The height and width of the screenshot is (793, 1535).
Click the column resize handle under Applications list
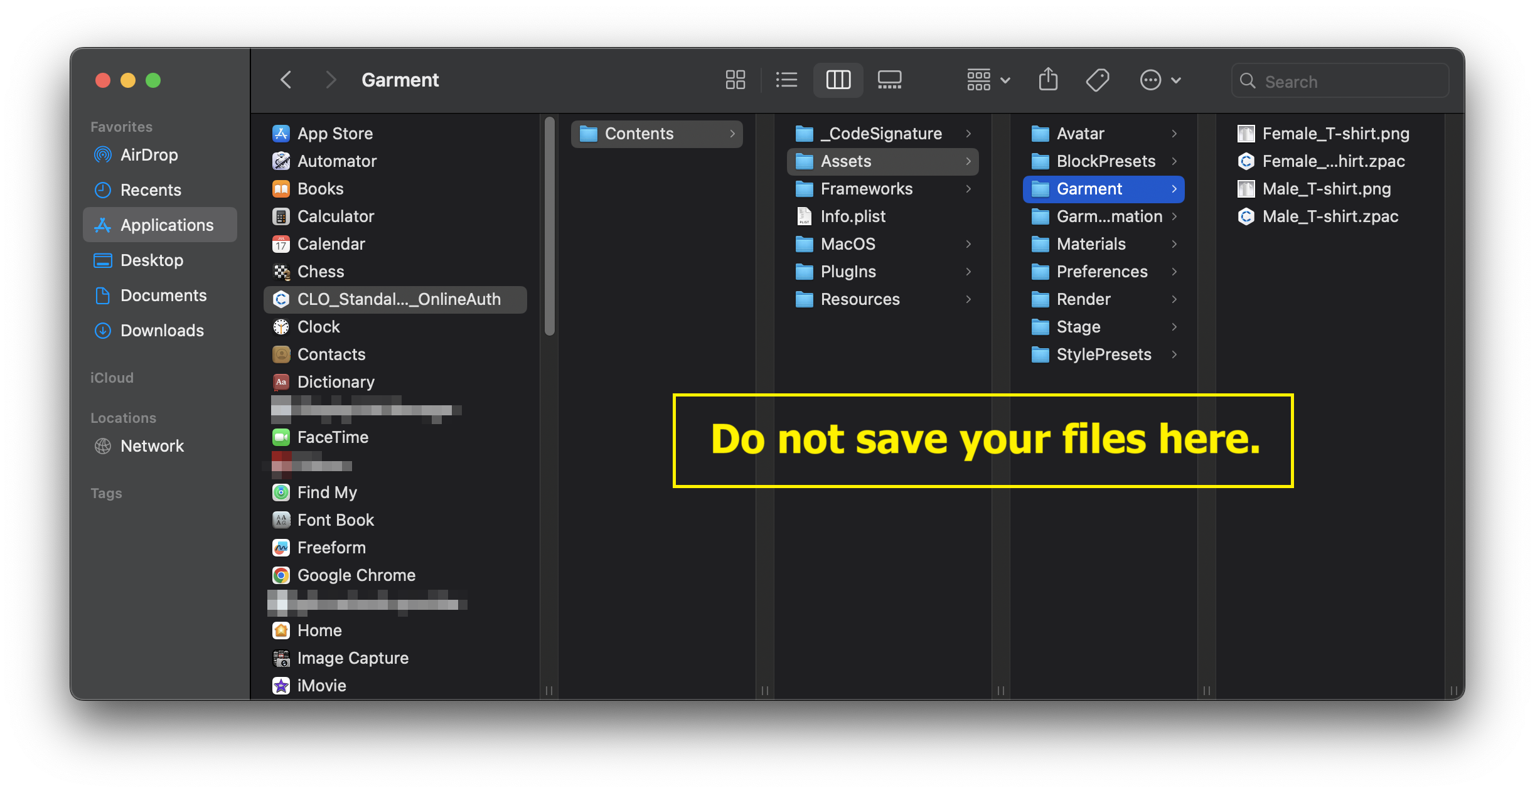[549, 690]
